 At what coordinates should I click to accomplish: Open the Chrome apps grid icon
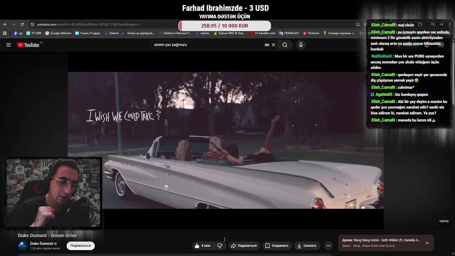click(x=5, y=33)
